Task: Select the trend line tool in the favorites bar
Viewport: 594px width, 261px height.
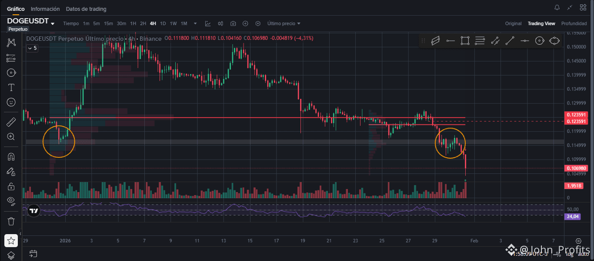Action: [x=510, y=41]
